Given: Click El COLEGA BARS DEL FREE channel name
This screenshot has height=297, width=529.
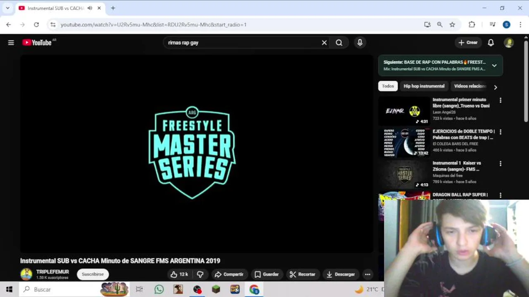Looking at the screenshot, I should [x=455, y=144].
